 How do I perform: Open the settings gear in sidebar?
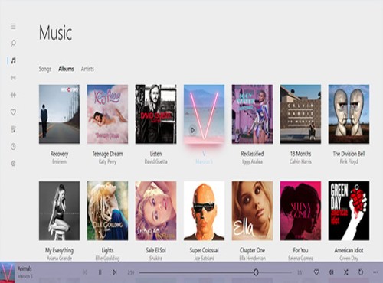pos(13,164)
